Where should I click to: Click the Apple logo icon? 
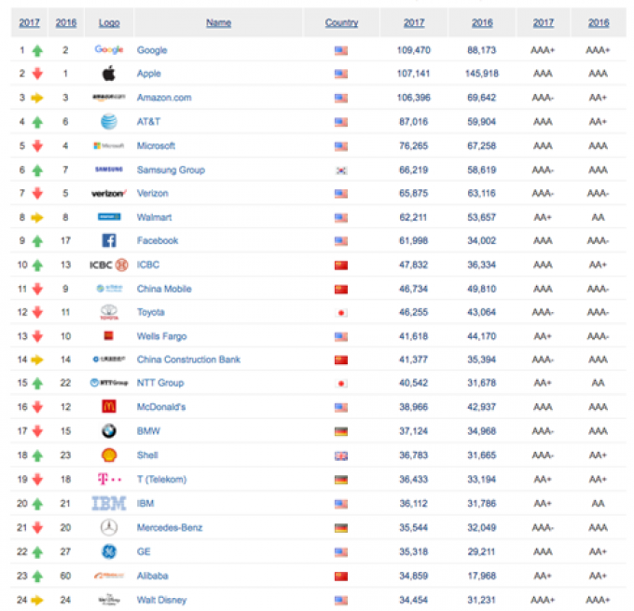tap(108, 74)
